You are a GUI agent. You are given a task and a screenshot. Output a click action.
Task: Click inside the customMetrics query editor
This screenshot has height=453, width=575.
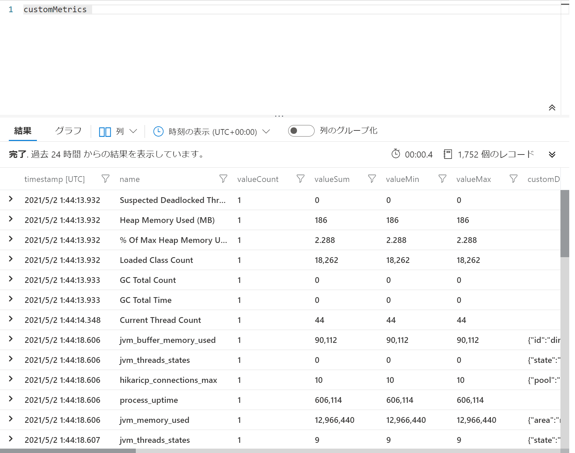coord(135,9)
